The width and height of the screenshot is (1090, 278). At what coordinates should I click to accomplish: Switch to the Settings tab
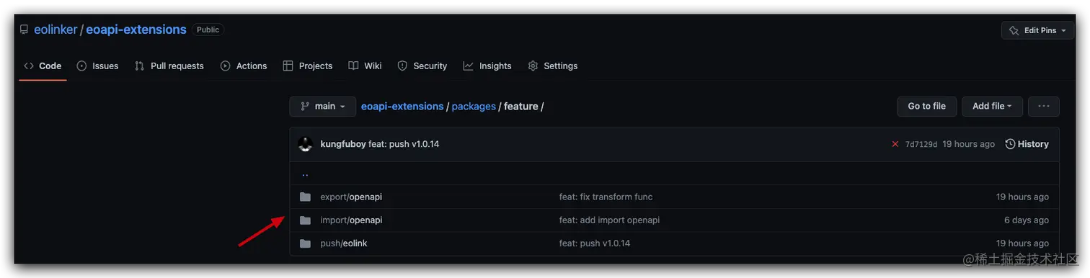(553, 66)
